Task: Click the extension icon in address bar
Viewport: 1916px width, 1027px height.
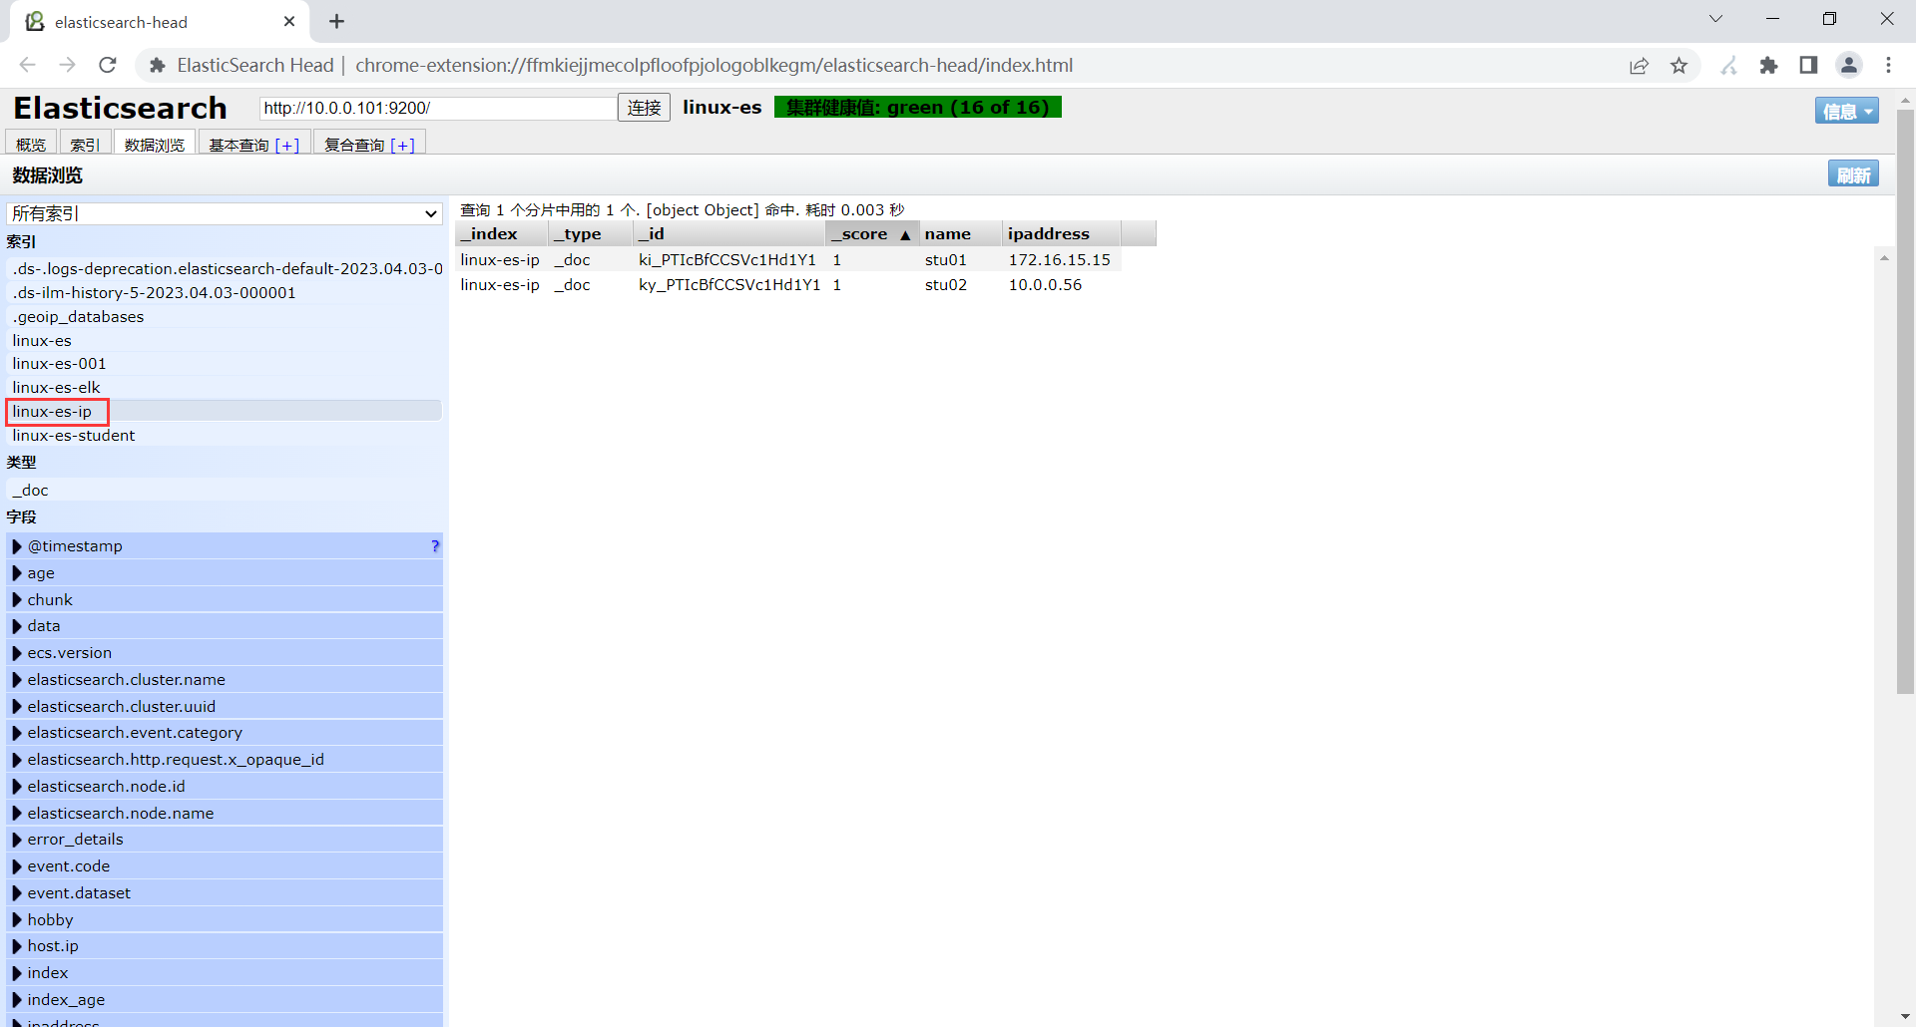Action: click(157, 66)
